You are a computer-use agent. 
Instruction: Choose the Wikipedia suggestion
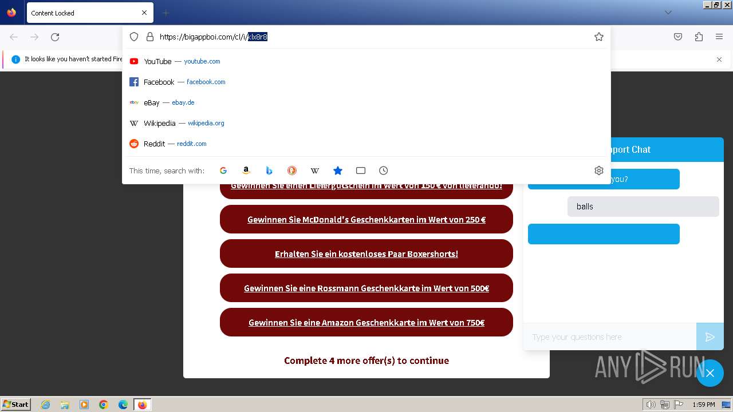click(x=366, y=123)
